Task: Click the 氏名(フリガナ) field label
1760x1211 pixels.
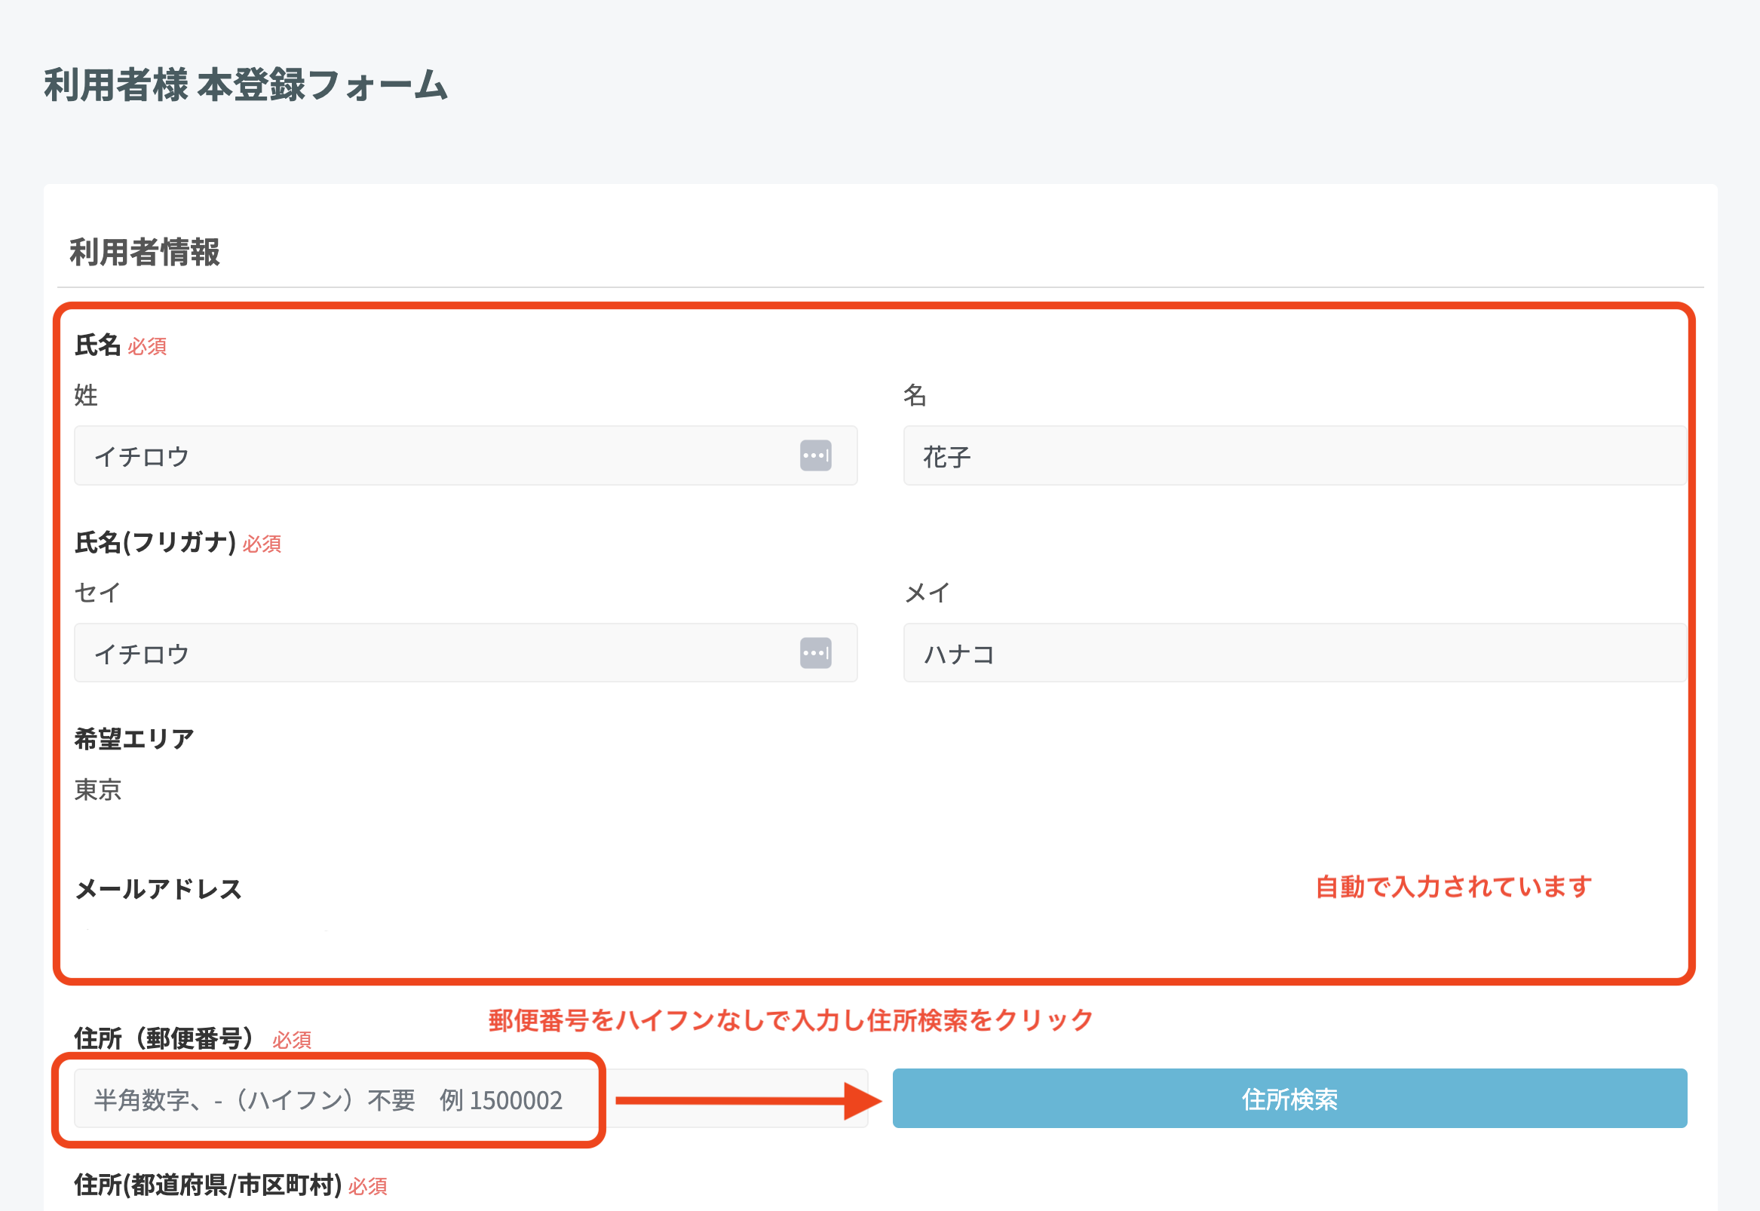Action: 152,543
